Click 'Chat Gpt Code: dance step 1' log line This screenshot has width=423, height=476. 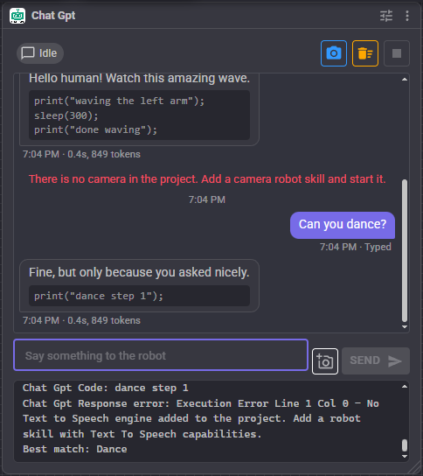coord(106,388)
